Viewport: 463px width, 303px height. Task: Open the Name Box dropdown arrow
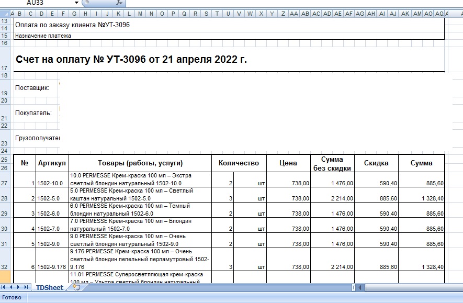[x=76, y=3]
